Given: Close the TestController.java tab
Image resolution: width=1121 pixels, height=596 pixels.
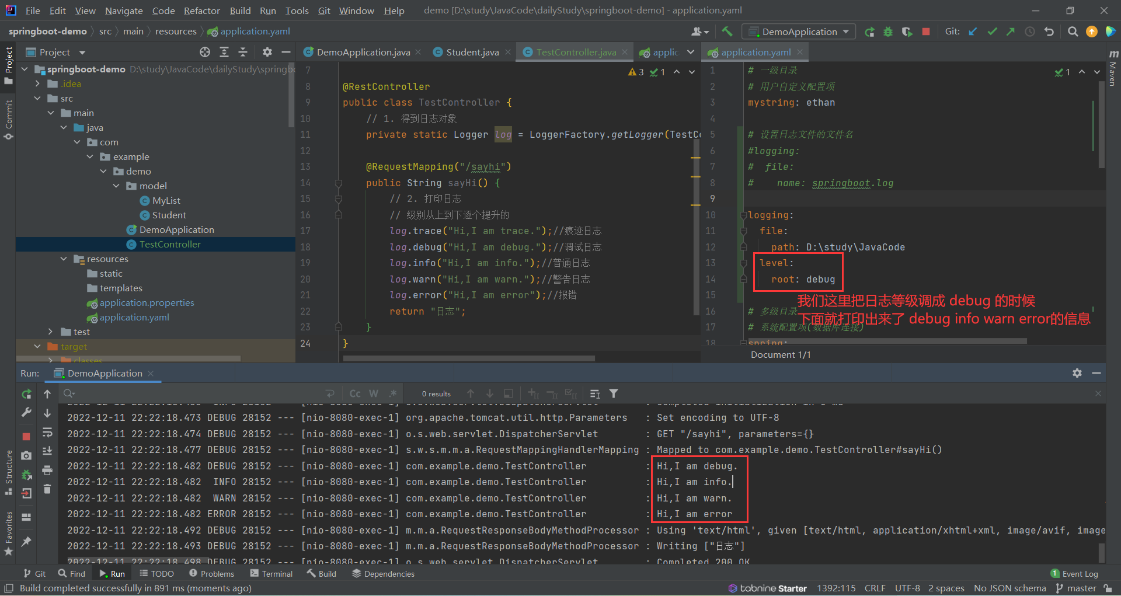Looking at the screenshot, I should pyautogui.click(x=625, y=52).
